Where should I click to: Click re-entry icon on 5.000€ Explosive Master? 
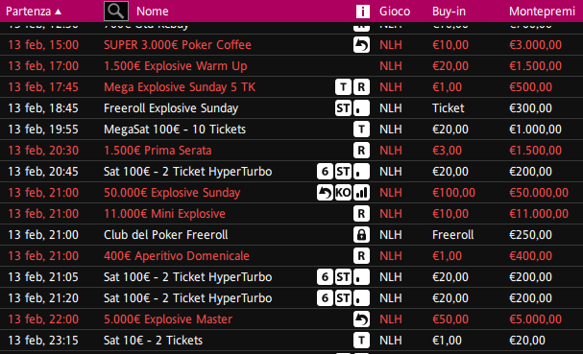point(361,319)
